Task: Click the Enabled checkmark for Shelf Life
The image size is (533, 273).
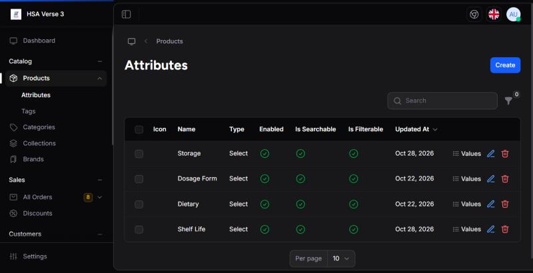Action: (x=265, y=230)
